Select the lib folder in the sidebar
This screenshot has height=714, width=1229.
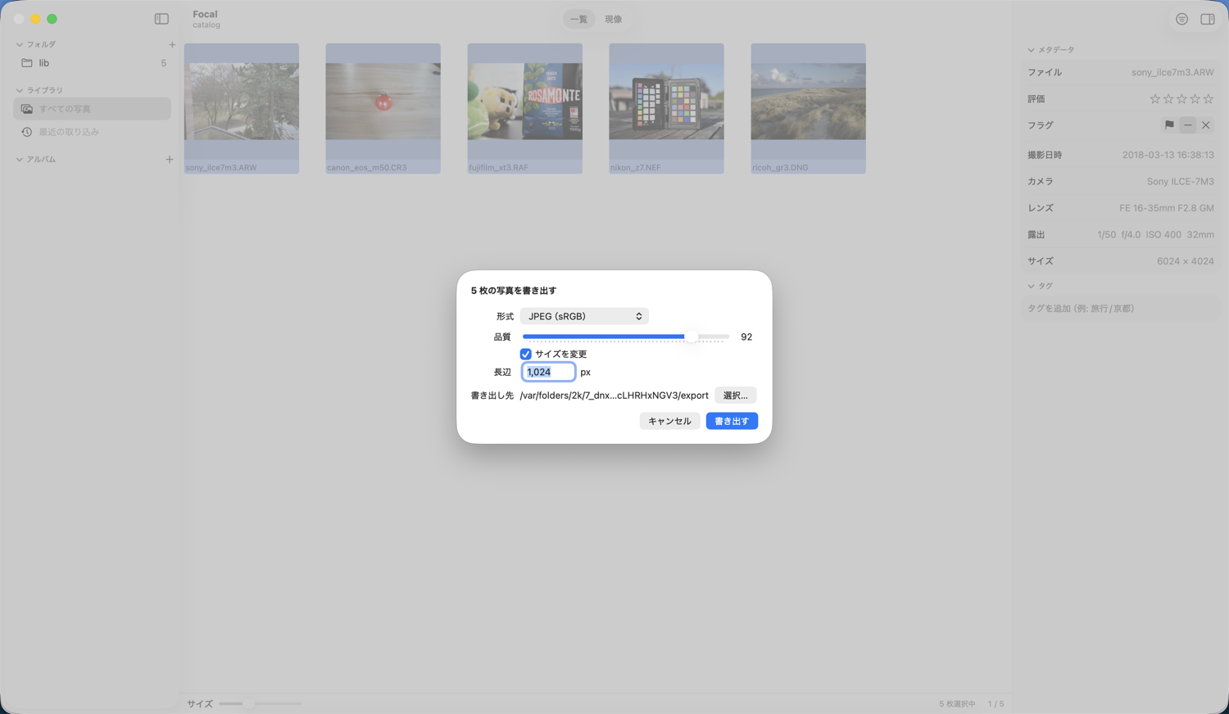pos(93,63)
